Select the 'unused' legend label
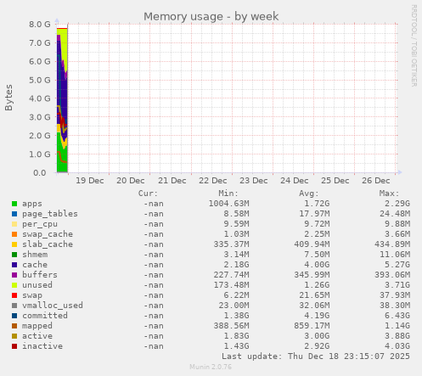Screen dimensions: 422x376 (x=37, y=285)
